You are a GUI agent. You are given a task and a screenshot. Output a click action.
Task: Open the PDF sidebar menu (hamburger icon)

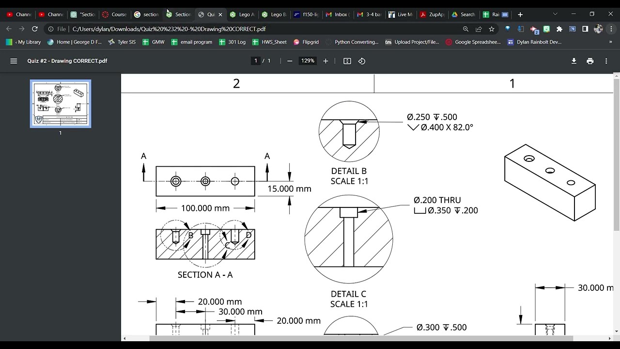coord(14,61)
